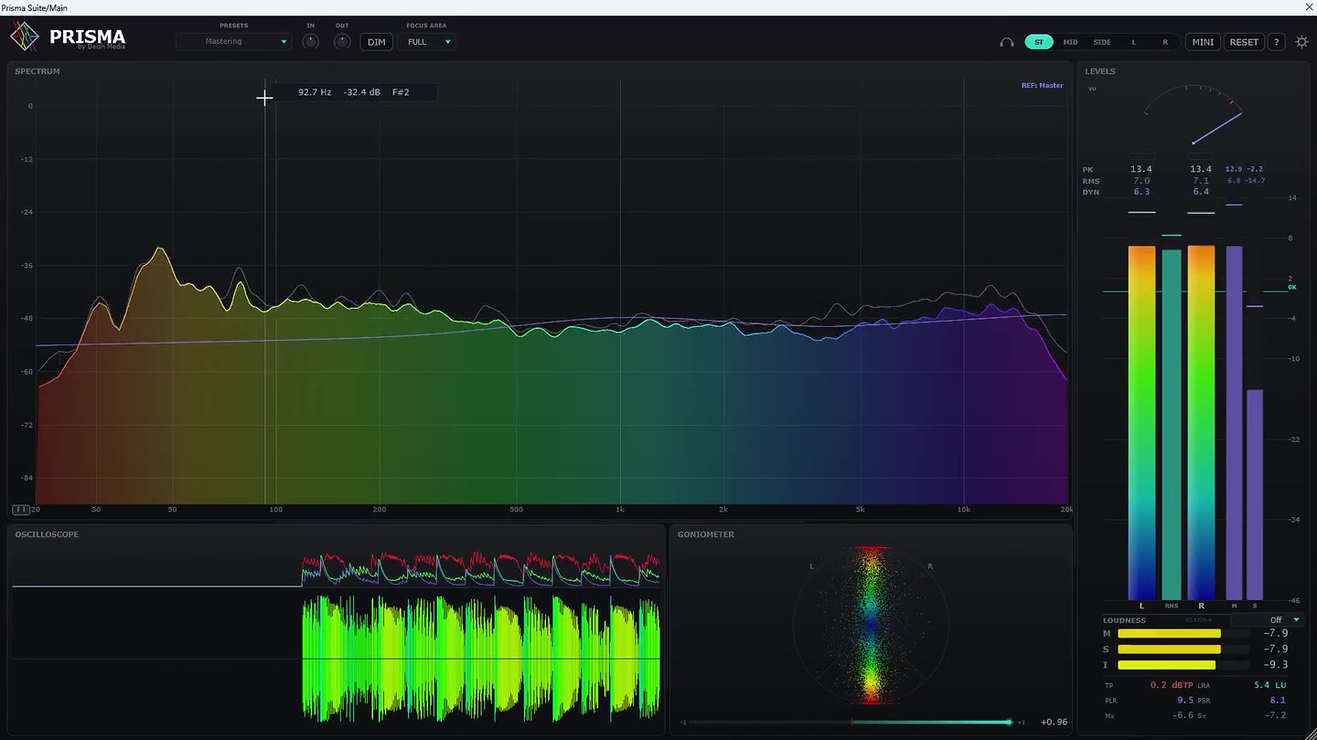This screenshot has width=1317, height=740.
Task: Click the LOUDNESS section label
Action: tap(1125, 620)
